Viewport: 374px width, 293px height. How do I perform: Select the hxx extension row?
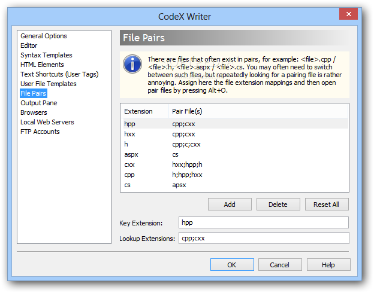234,134
